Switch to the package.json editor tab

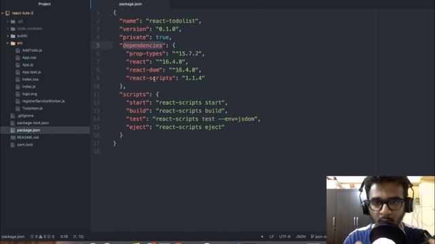pyautogui.click(x=130, y=4)
